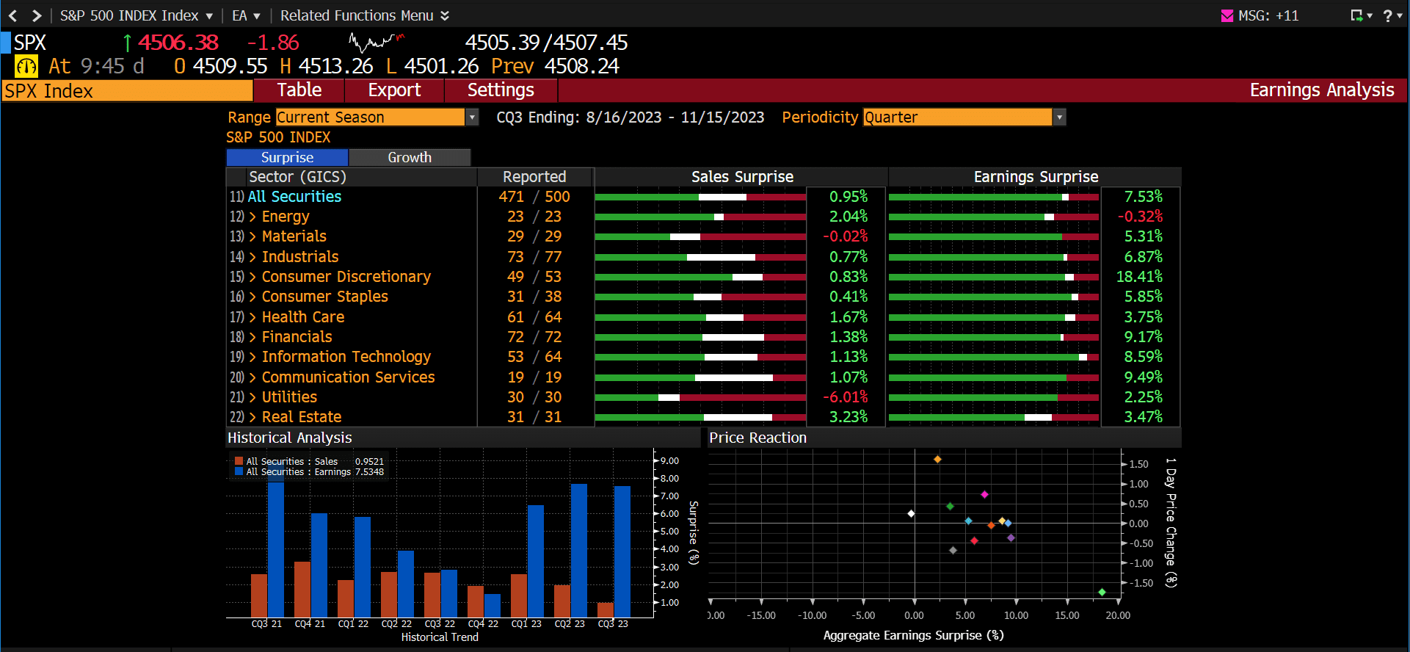Click the Real Estate sales surprise 3.23%
The height and width of the screenshot is (652, 1410).
tap(848, 417)
